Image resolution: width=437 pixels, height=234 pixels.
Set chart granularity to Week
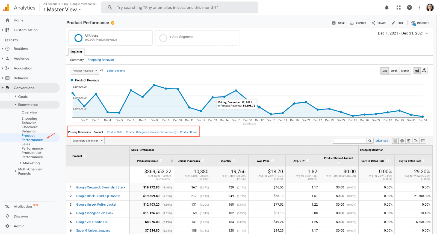click(394, 71)
